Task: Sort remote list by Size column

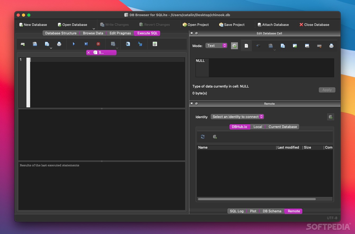Action: [313, 148]
